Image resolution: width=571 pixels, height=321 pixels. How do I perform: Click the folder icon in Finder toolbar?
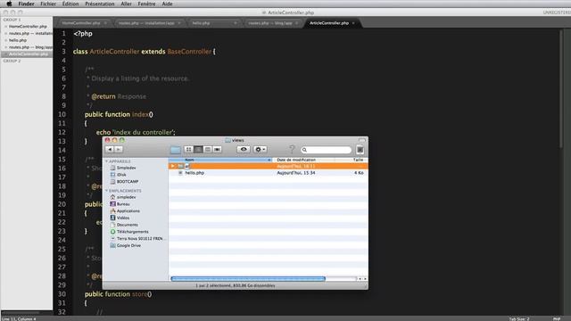pyautogui.click(x=176, y=150)
